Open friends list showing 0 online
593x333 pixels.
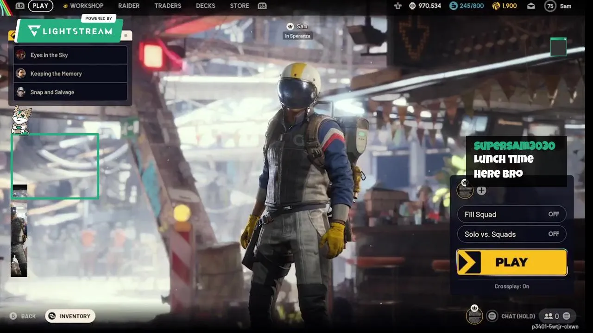click(551, 316)
